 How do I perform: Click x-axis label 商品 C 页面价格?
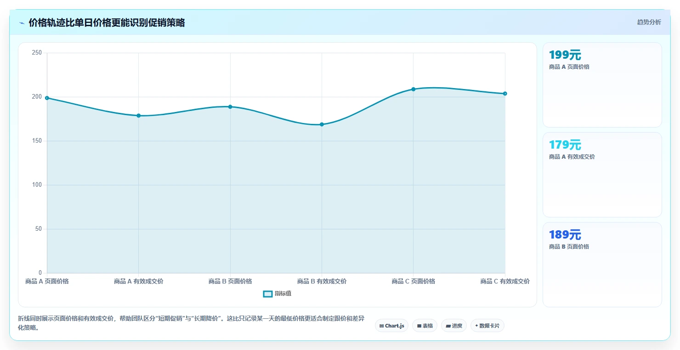click(414, 281)
